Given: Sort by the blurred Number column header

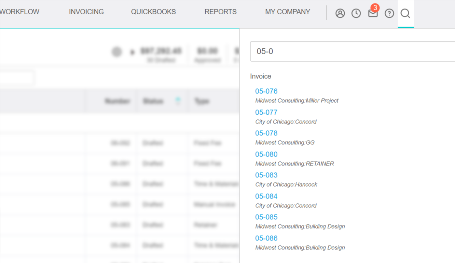Looking at the screenshot, I should [x=117, y=101].
